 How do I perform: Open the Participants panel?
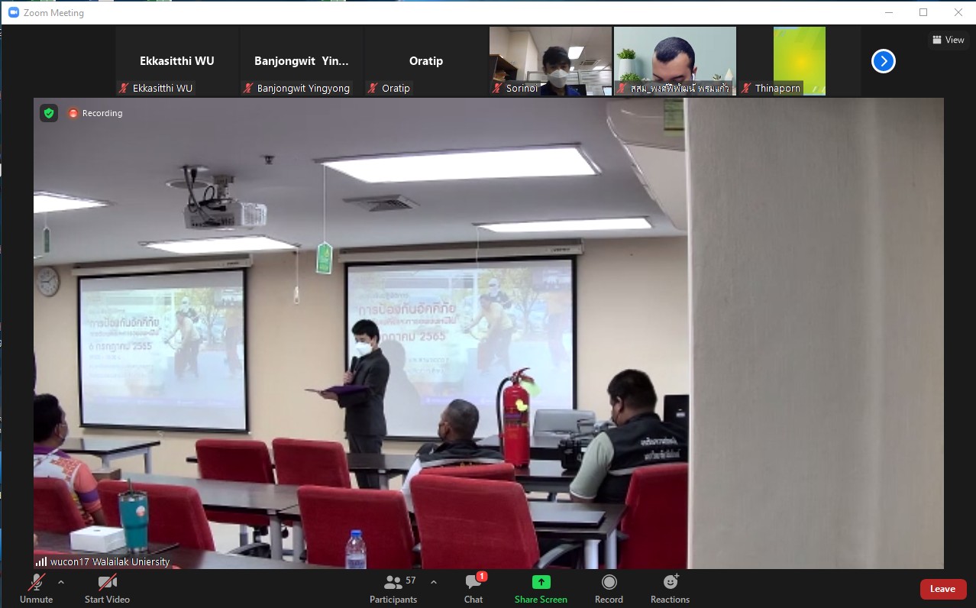pyautogui.click(x=394, y=588)
